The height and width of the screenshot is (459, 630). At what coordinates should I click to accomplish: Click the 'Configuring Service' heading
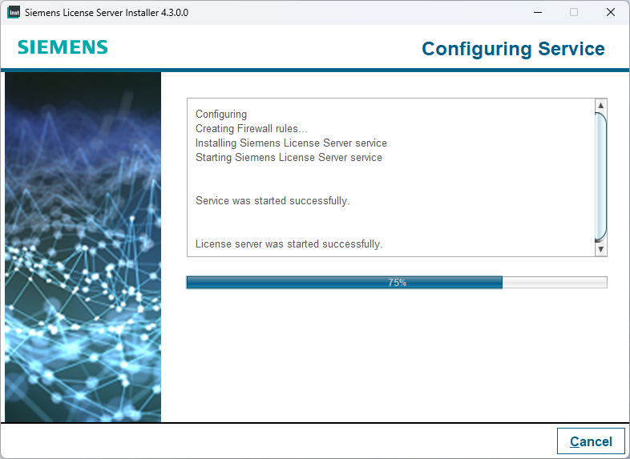point(513,49)
